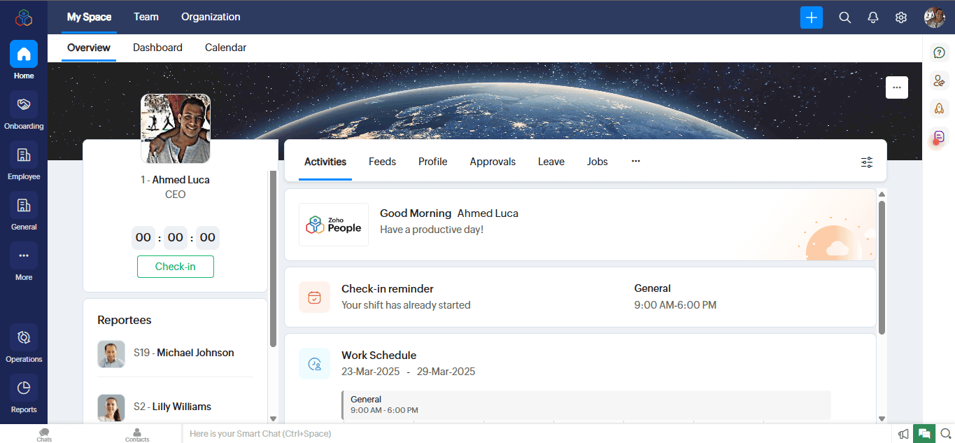Click the filter icon beside the Activities tabs
Viewport: 955px width, 443px height.
pos(866,162)
